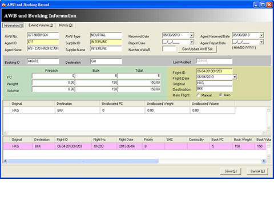
Task: Switch to Extend Volume (2) tab
Action: tap(41, 25)
